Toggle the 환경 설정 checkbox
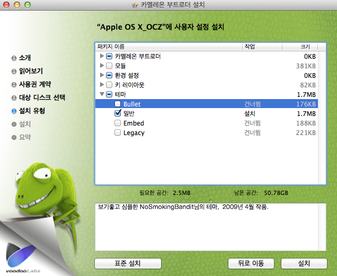Image resolution: width=337 pixels, height=276 pixels. [x=109, y=75]
